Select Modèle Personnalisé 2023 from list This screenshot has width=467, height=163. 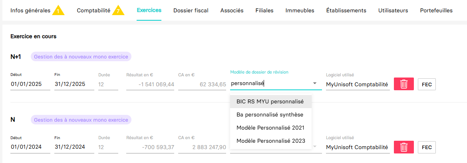(270, 141)
